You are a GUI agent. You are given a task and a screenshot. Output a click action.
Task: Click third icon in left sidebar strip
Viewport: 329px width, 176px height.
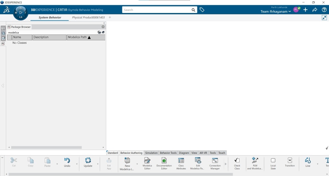click(3, 38)
